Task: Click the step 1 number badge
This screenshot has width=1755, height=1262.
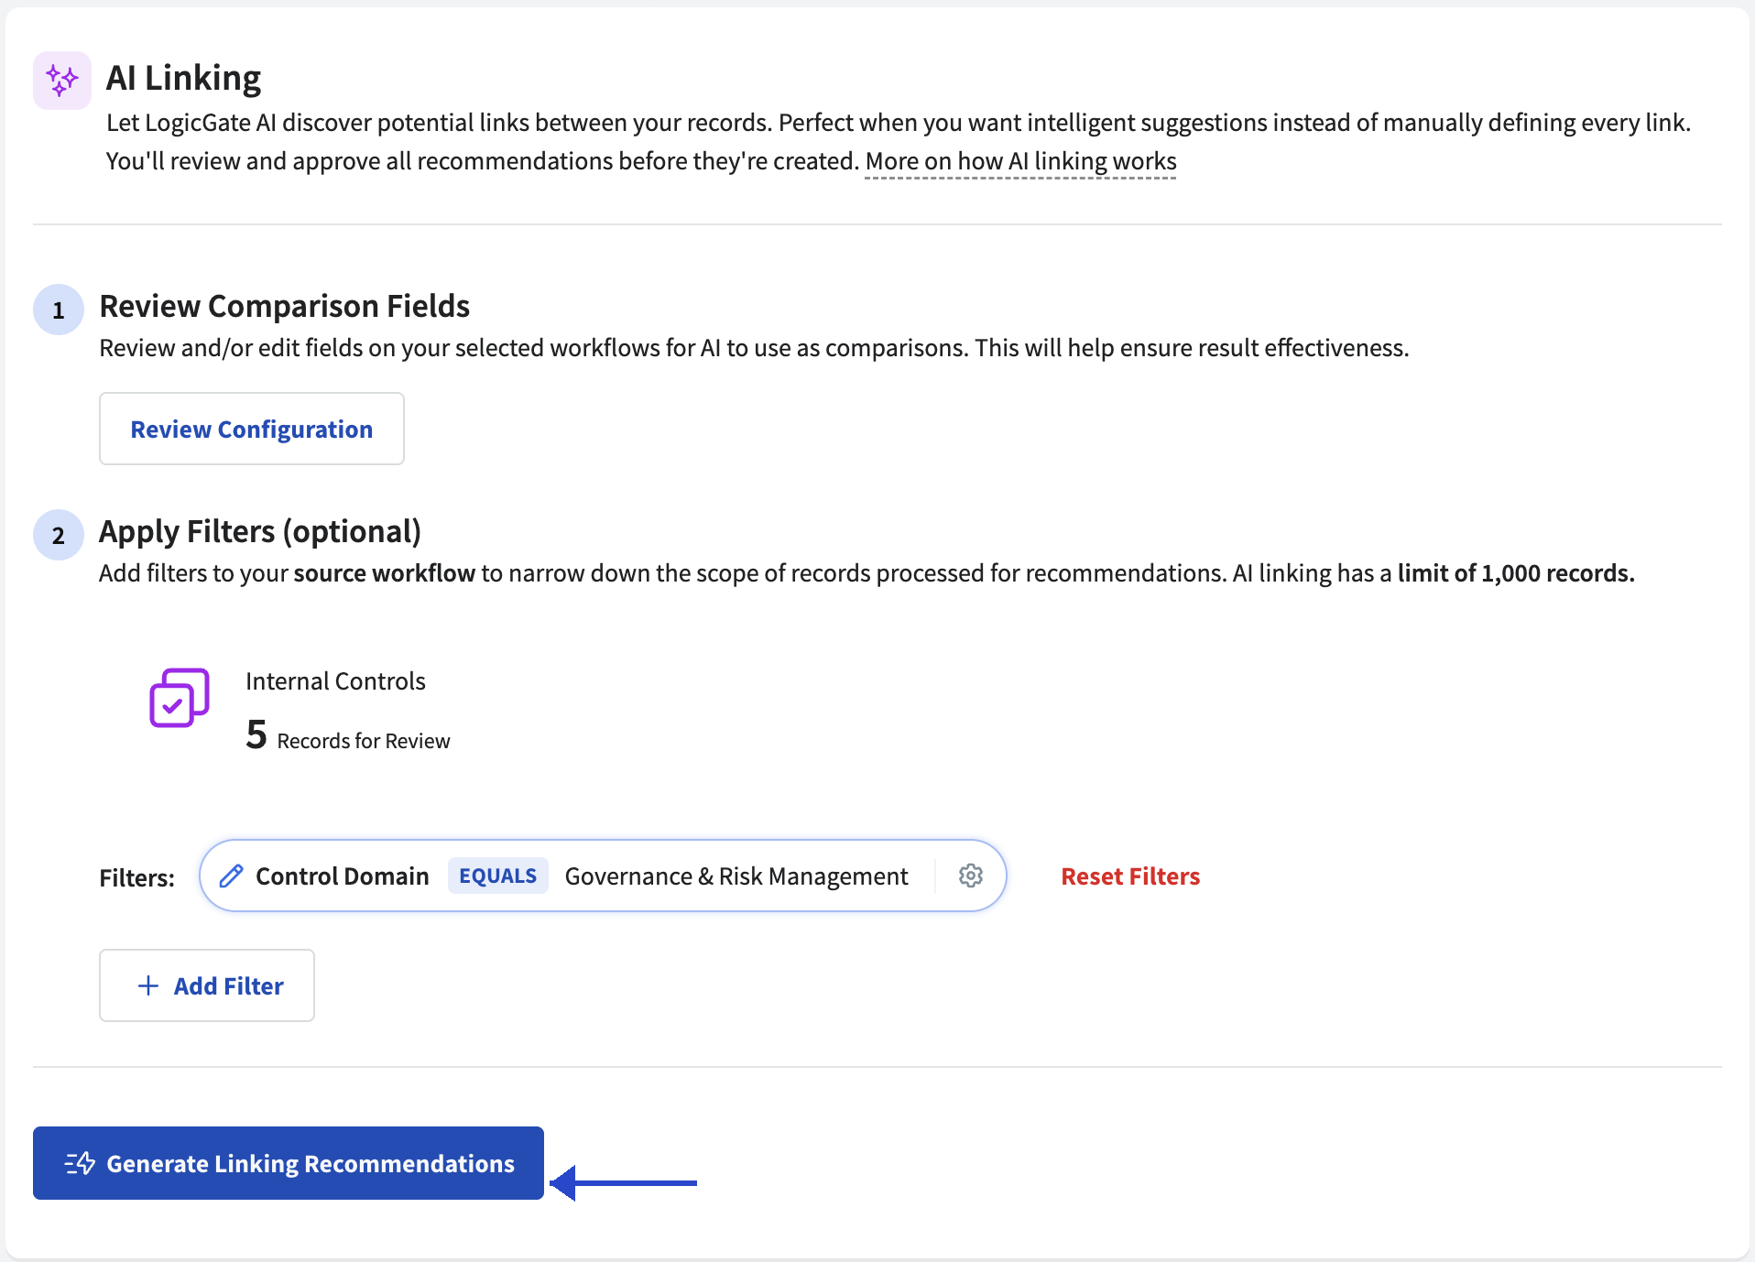Action: point(59,310)
